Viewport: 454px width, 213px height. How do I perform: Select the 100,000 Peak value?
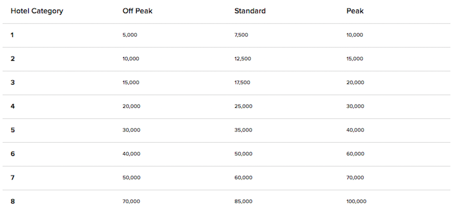[x=356, y=202]
